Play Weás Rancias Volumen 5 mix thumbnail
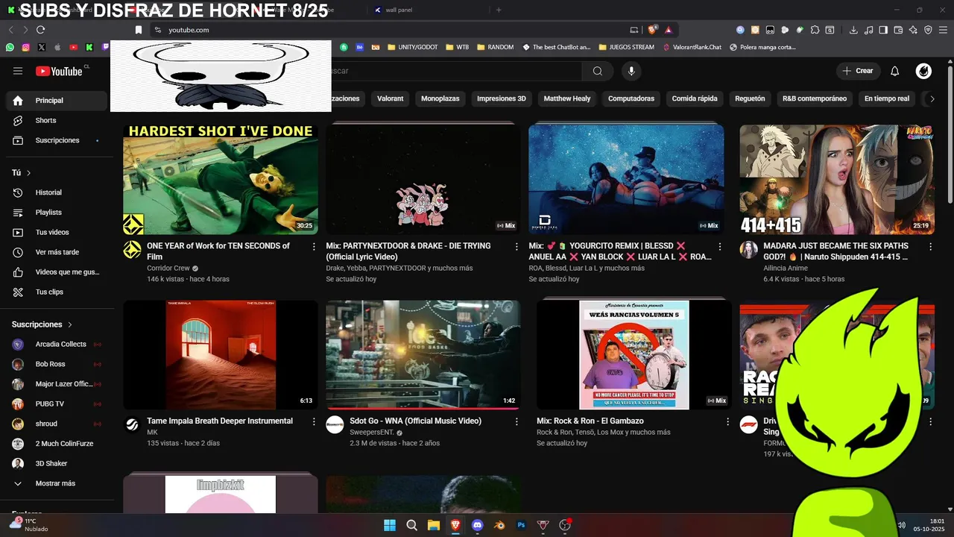The height and width of the screenshot is (537, 954). 634,355
